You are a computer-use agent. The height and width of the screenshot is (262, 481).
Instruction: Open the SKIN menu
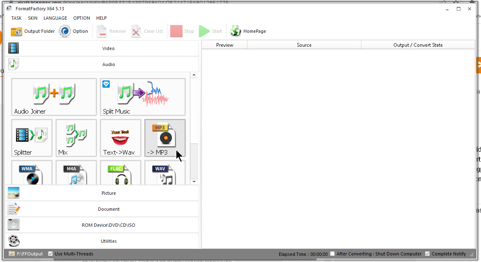32,18
